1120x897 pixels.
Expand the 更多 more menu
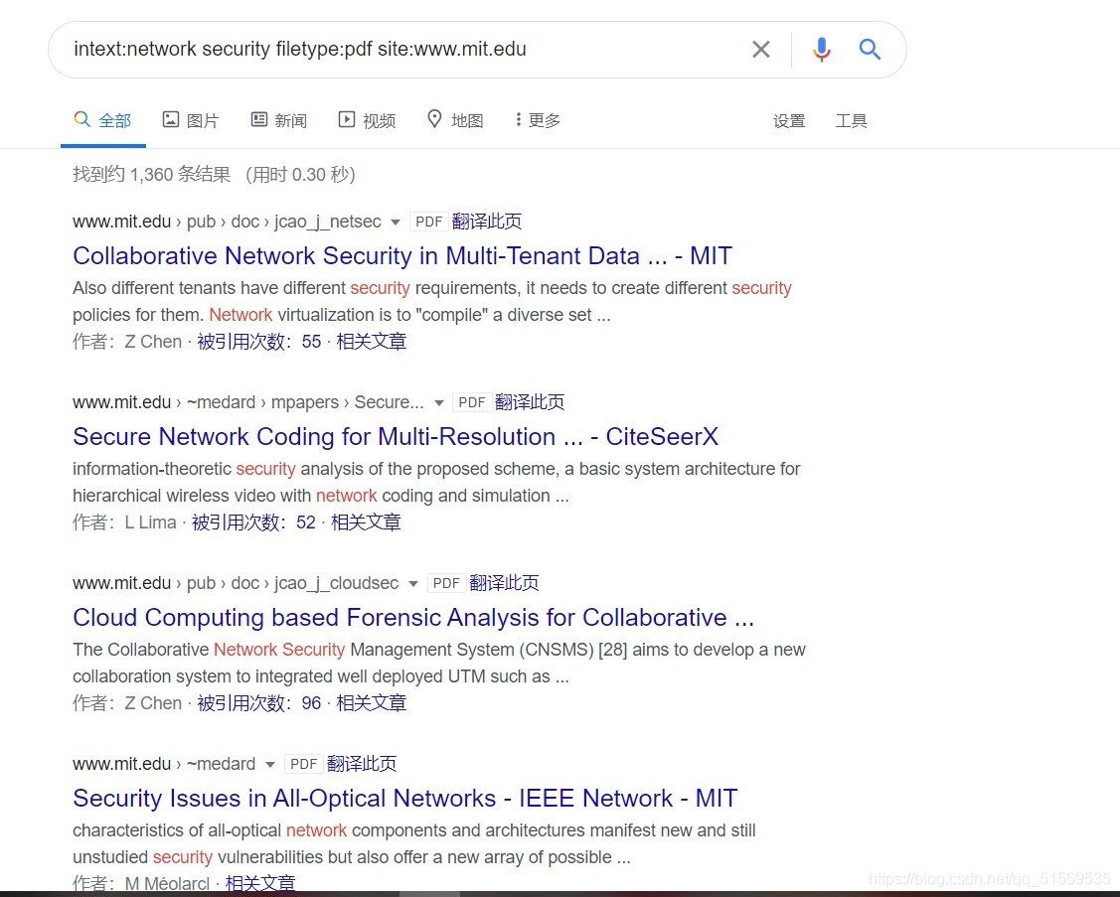[x=538, y=120]
